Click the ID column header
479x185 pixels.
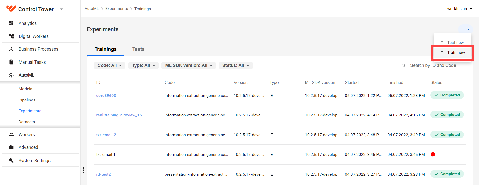[98, 83]
